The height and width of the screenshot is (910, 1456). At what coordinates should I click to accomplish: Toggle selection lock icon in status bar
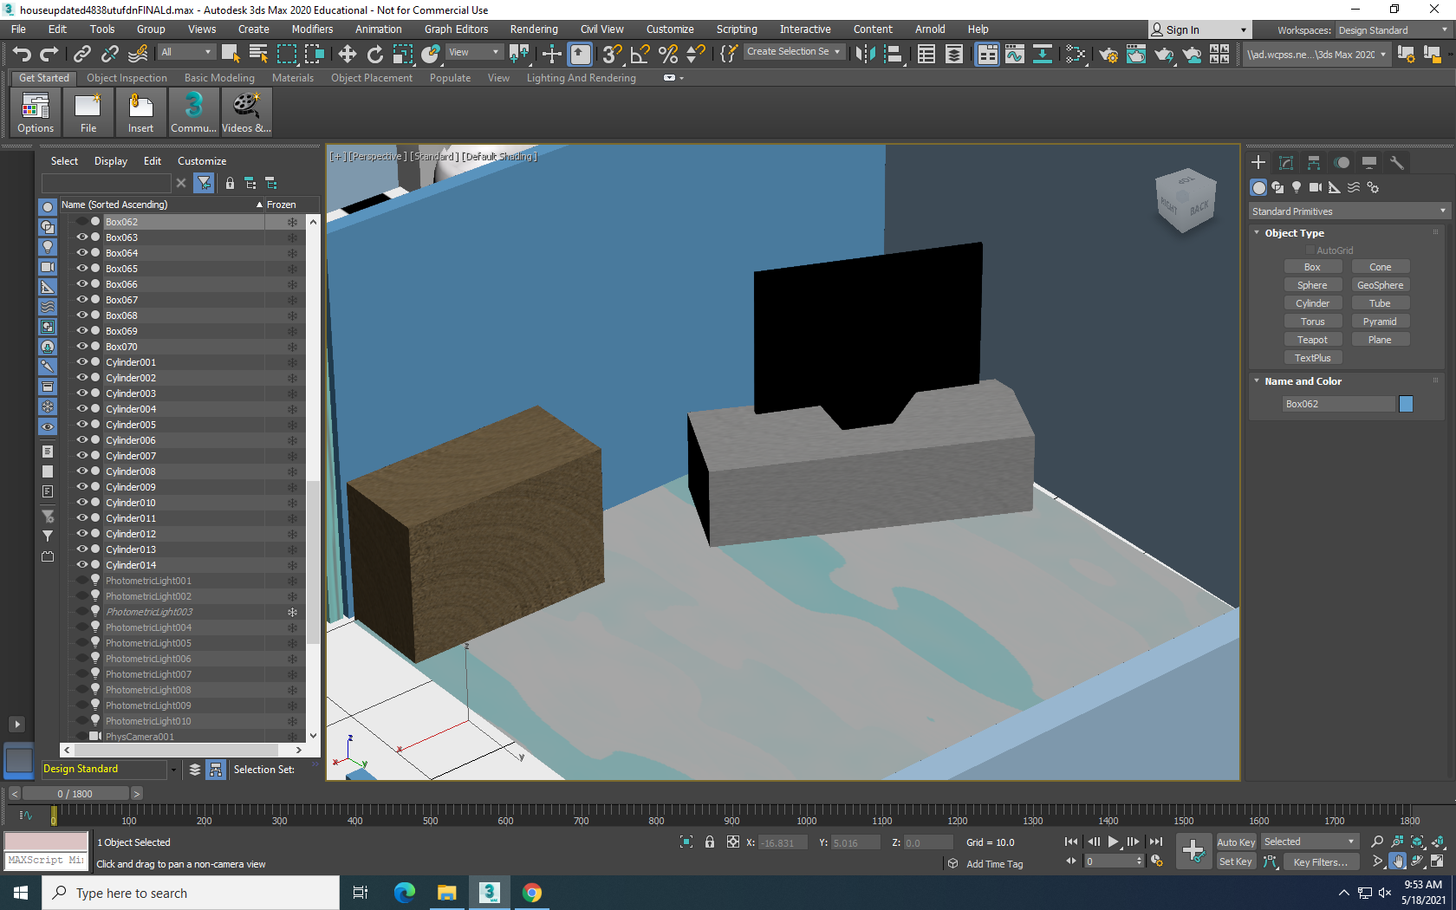[710, 842]
